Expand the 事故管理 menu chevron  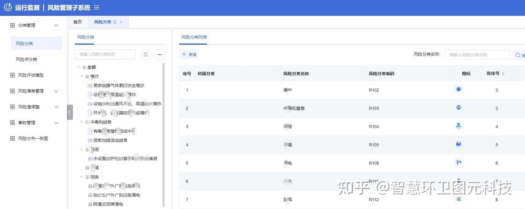pyautogui.click(x=56, y=123)
